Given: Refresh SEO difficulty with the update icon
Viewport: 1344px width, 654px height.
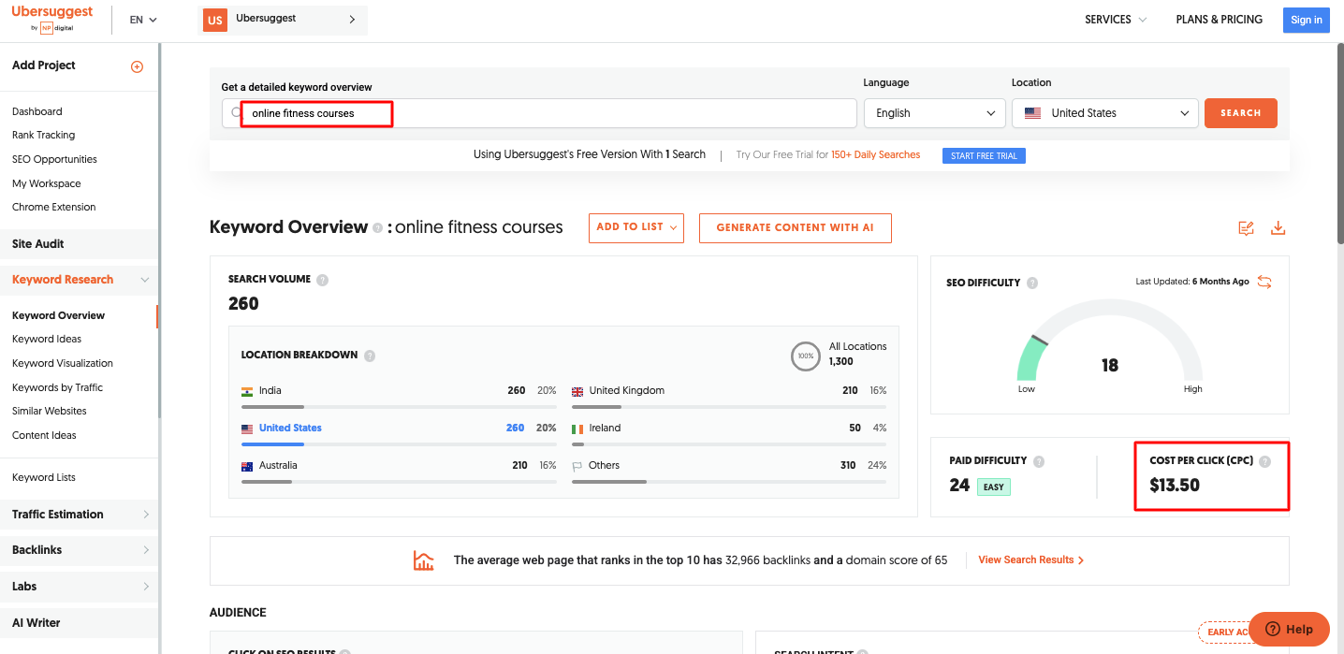Looking at the screenshot, I should (x=1264, y=282).
